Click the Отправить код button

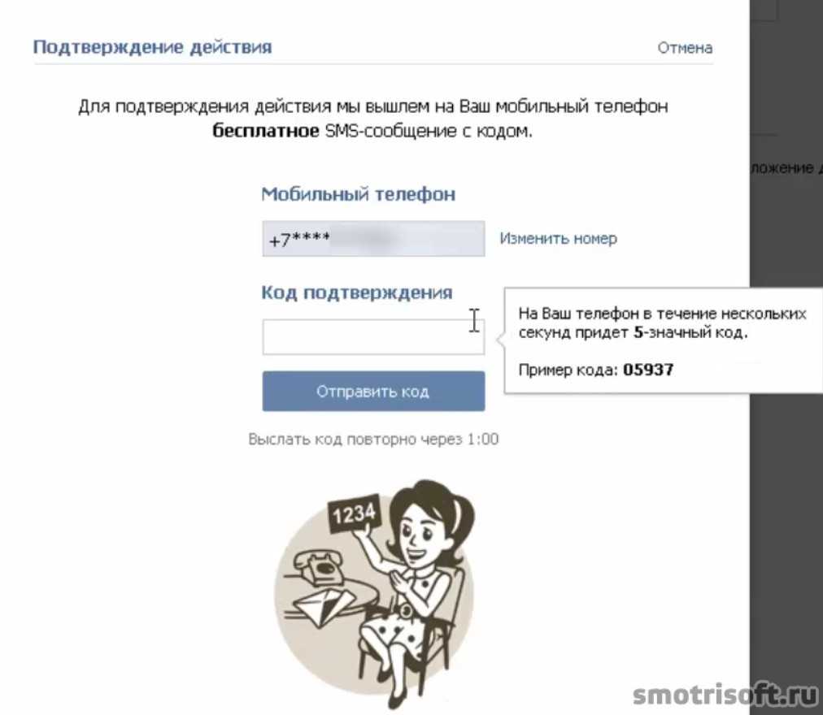(373, 392)
